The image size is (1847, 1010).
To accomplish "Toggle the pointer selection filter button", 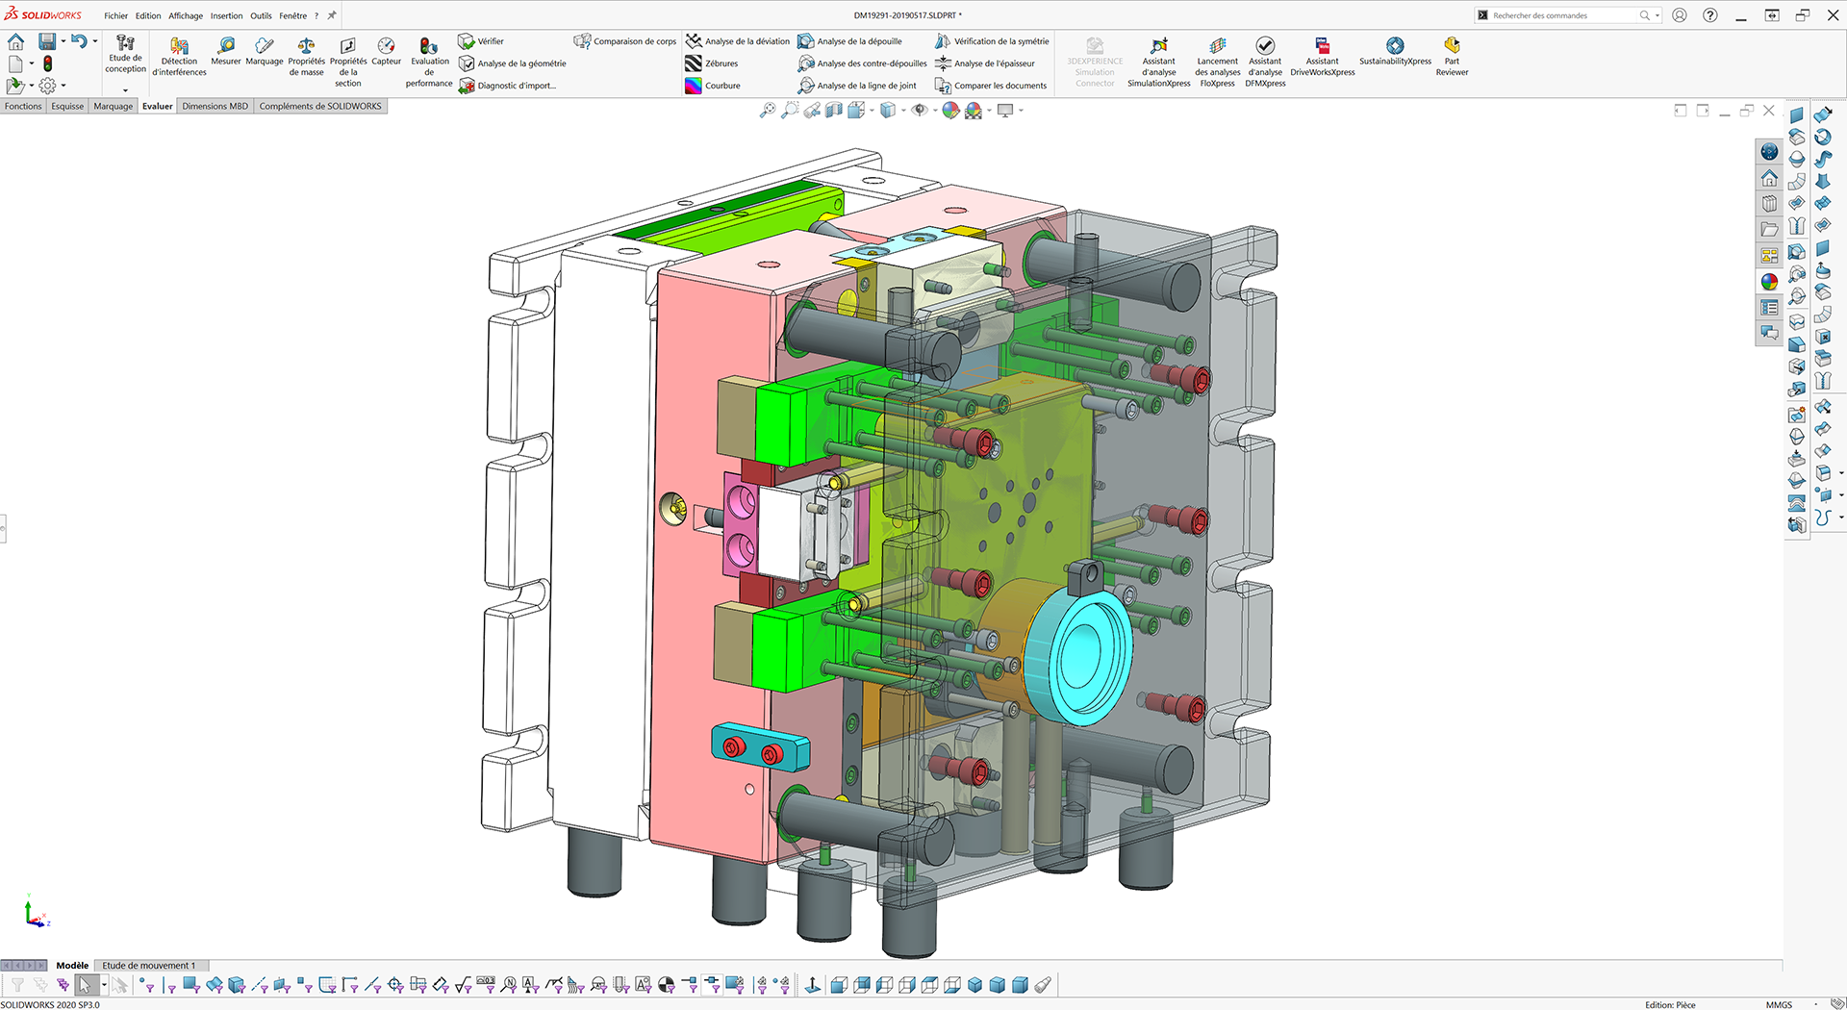I will (x=86, y=985).
